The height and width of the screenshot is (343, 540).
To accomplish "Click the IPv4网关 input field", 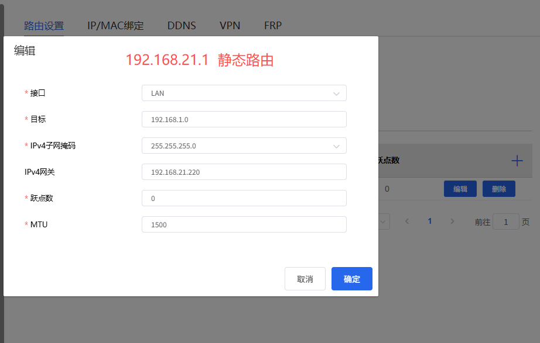I will pos(244,172).
